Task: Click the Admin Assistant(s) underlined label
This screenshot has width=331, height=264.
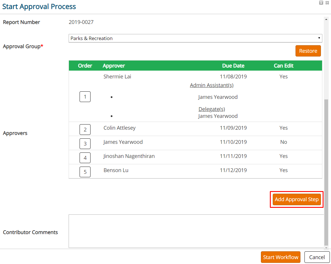Action: click(212, 85)
